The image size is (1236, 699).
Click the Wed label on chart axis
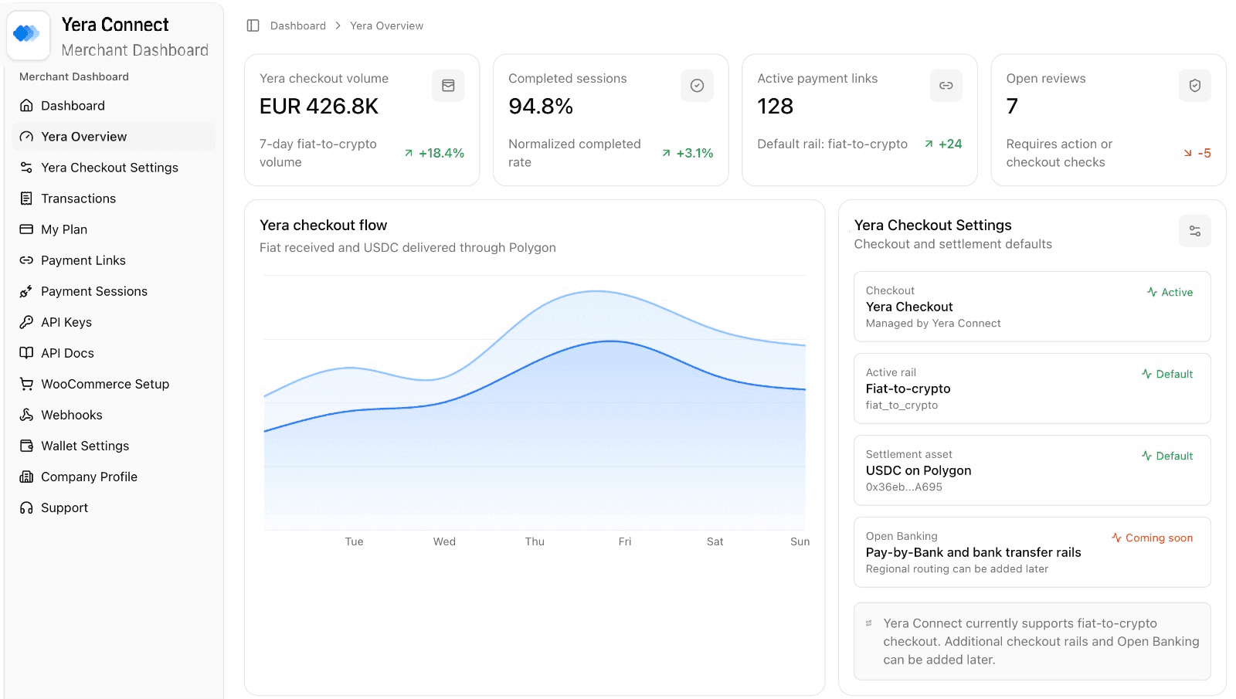click(x=444, y=541)
